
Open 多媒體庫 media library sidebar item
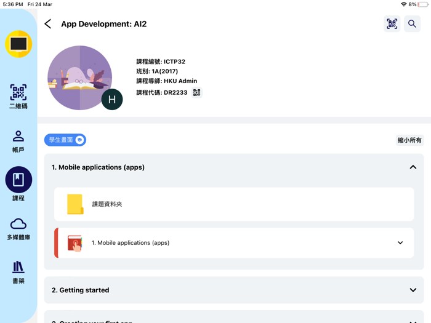pos(18,229)
